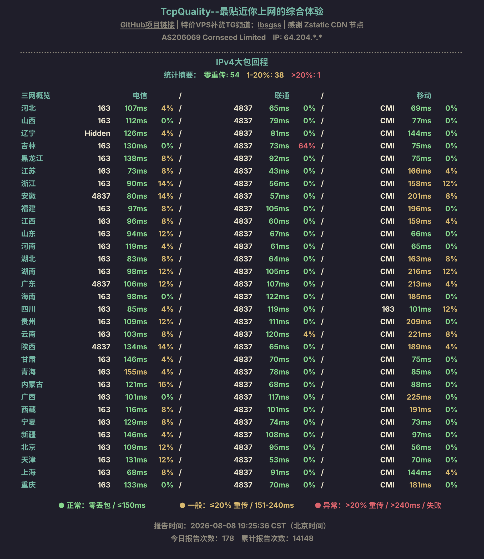This screenshot has width=484, height=559.
Task: Click the 185ms latency in 海南 row
Action: click(420, 296)
